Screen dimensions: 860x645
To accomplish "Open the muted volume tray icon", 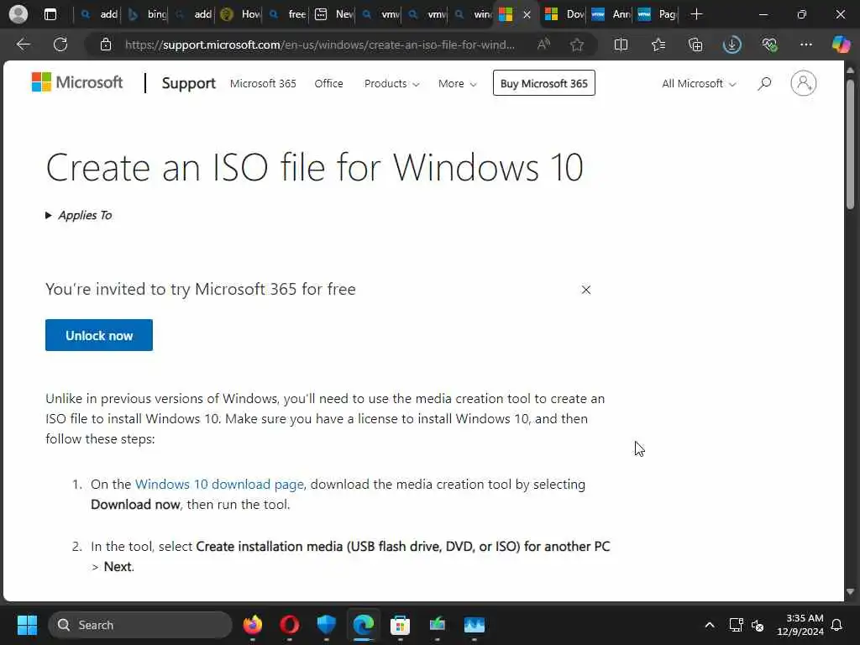I will 758,625.
